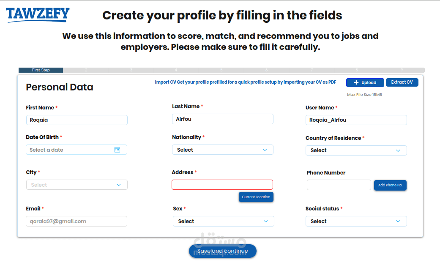This screenshot has width=440, height=262.
Task: Select the First Step progress tab
Action: (x=41, y=70)
